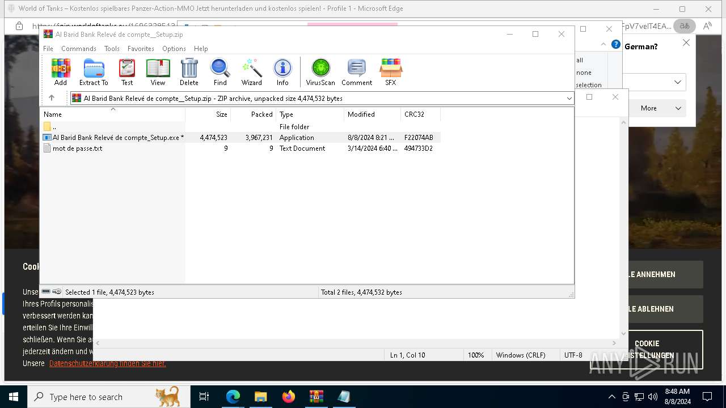Screen dimensions: 726x408
Task: Sort files by Name column header
Action: click(x=113, y=114)
